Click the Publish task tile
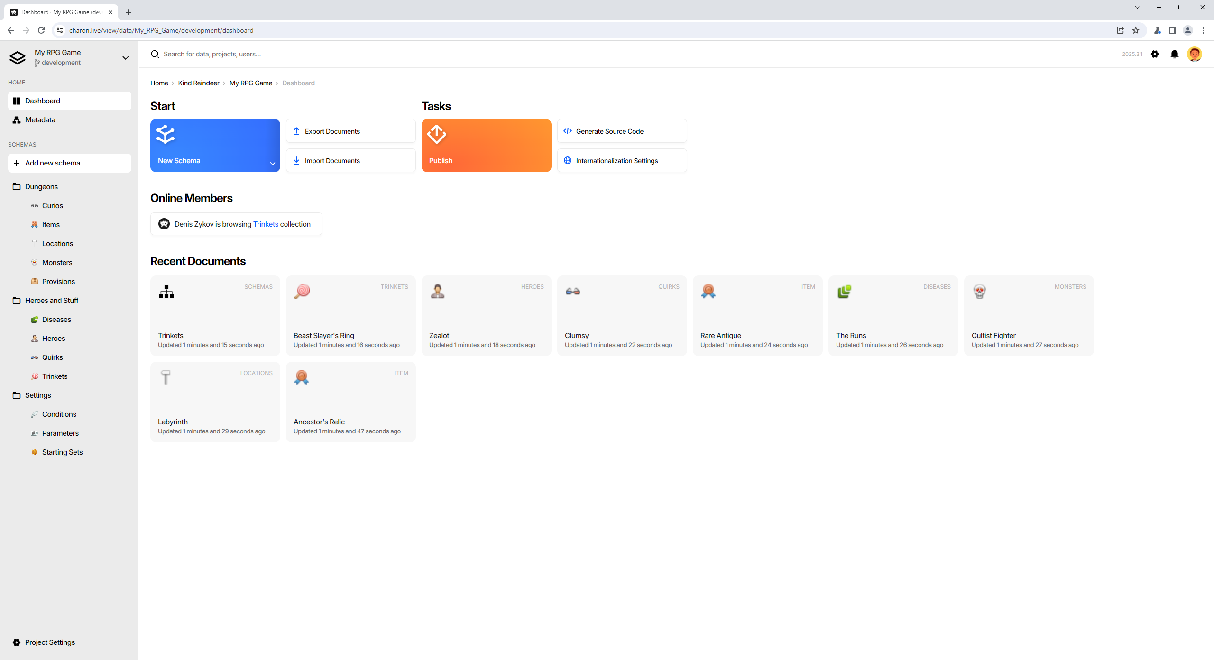Image resolution: width=1214 pixels, height=660 pixels. [486, 145]
